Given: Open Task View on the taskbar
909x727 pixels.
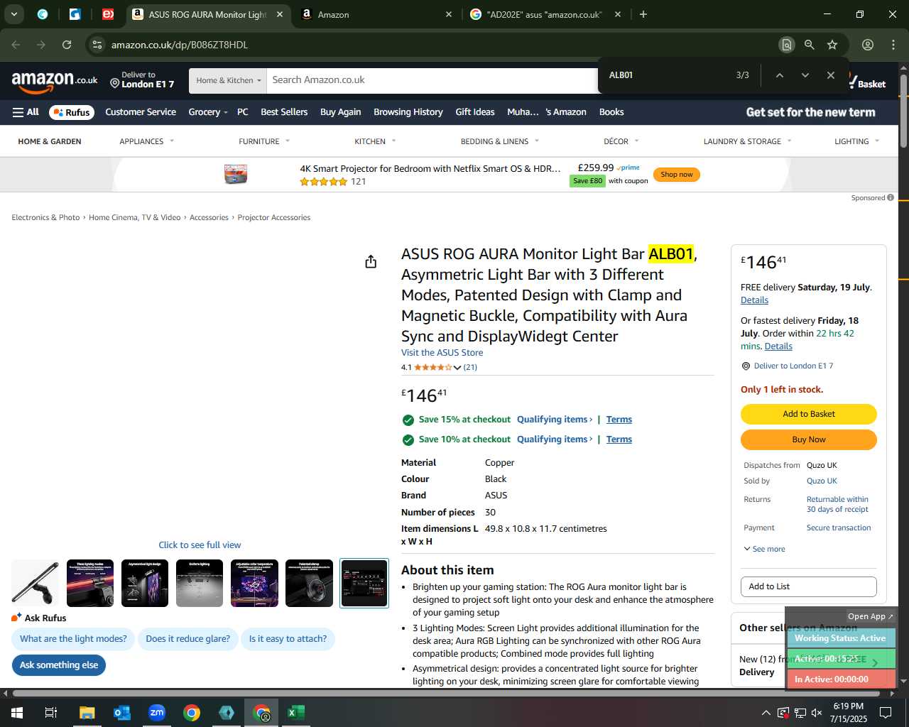Looking at the screenshot, I should 51,713.
